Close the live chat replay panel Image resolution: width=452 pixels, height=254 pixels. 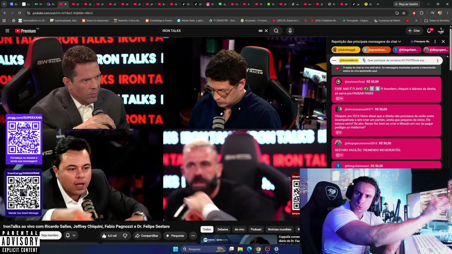443,42
